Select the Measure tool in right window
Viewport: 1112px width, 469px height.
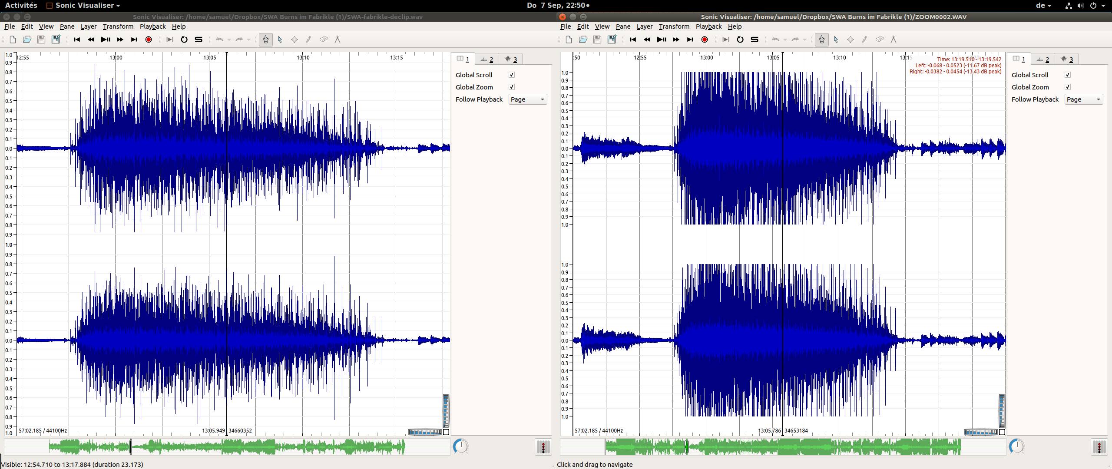tap(894, 40)
